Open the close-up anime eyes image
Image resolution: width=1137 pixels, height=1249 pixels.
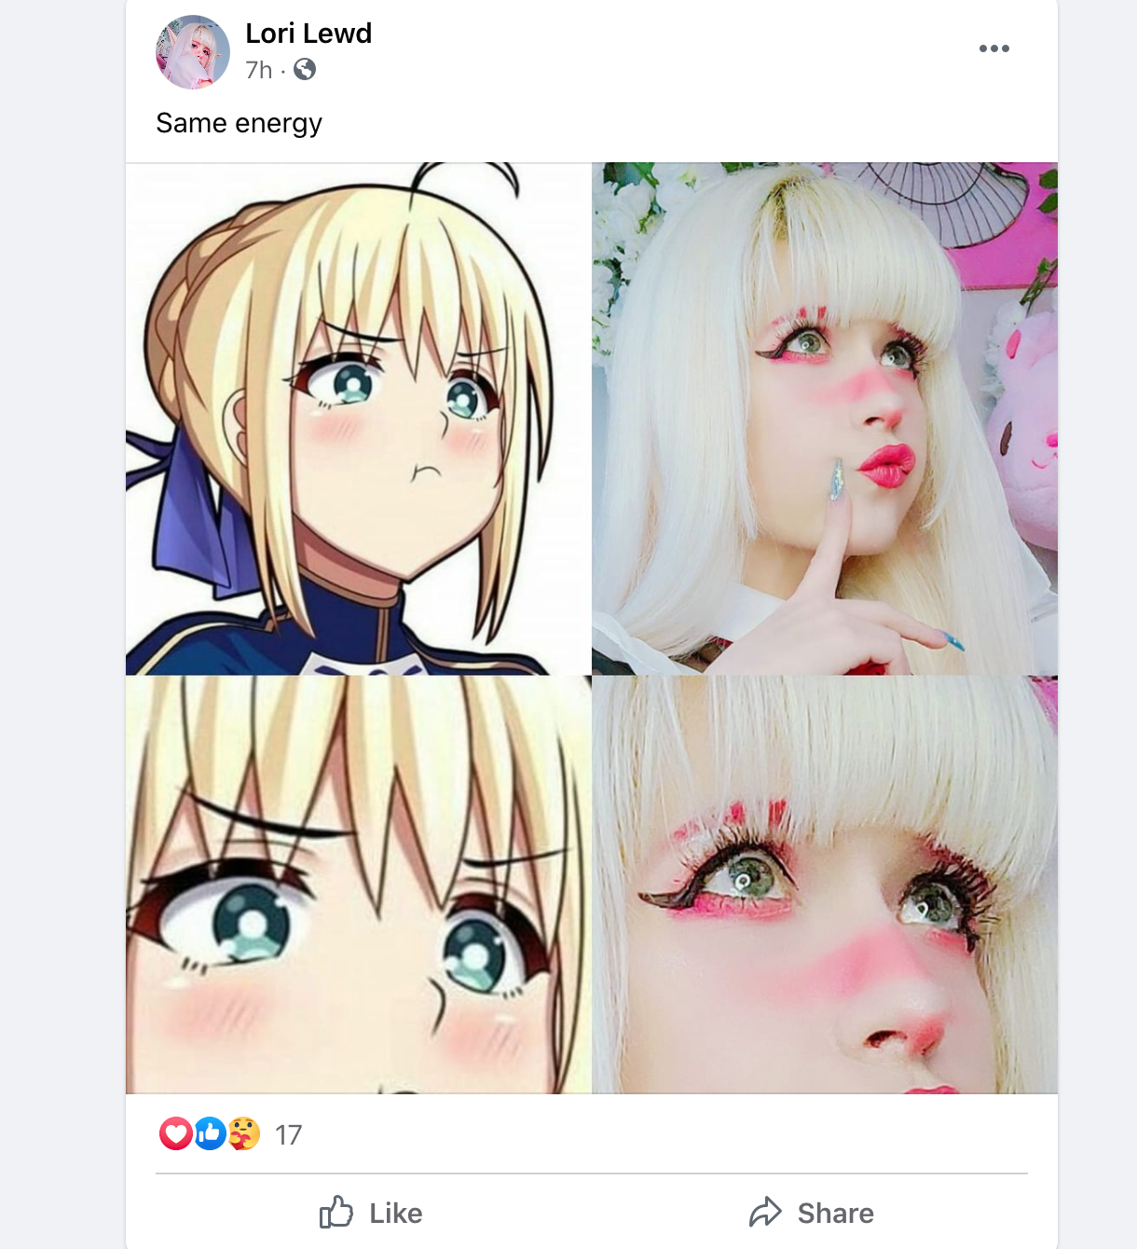358,885
